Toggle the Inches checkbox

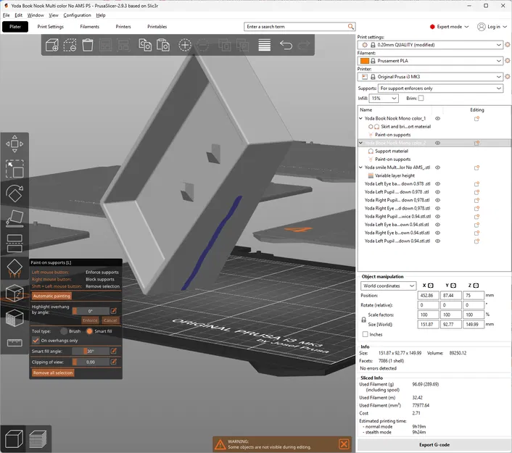click(366, 334)
